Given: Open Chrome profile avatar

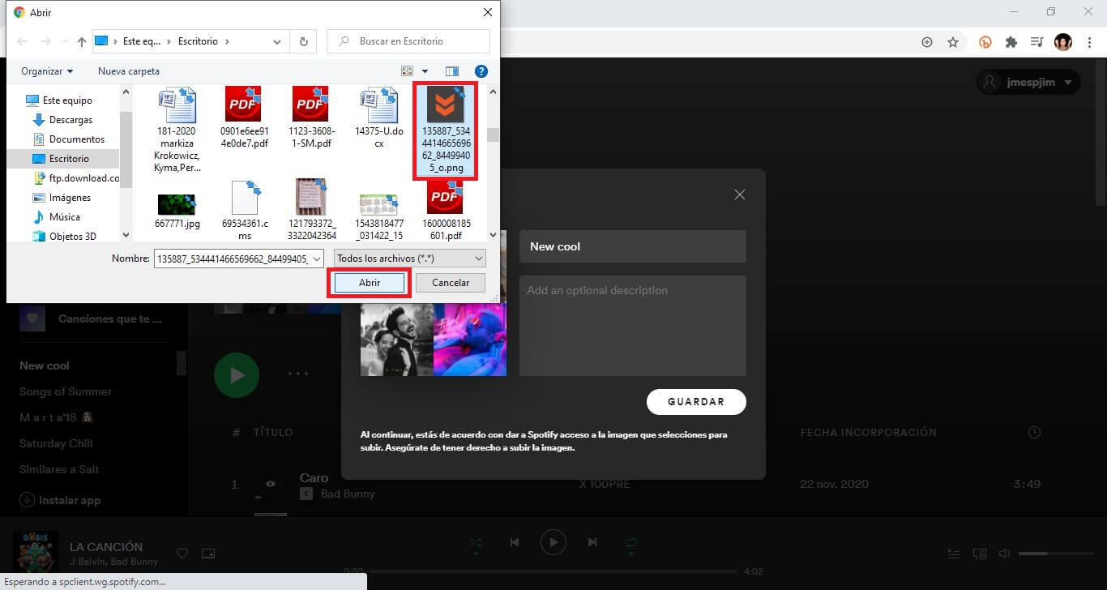Looking at the screenshot, I should coord(1063,42).
